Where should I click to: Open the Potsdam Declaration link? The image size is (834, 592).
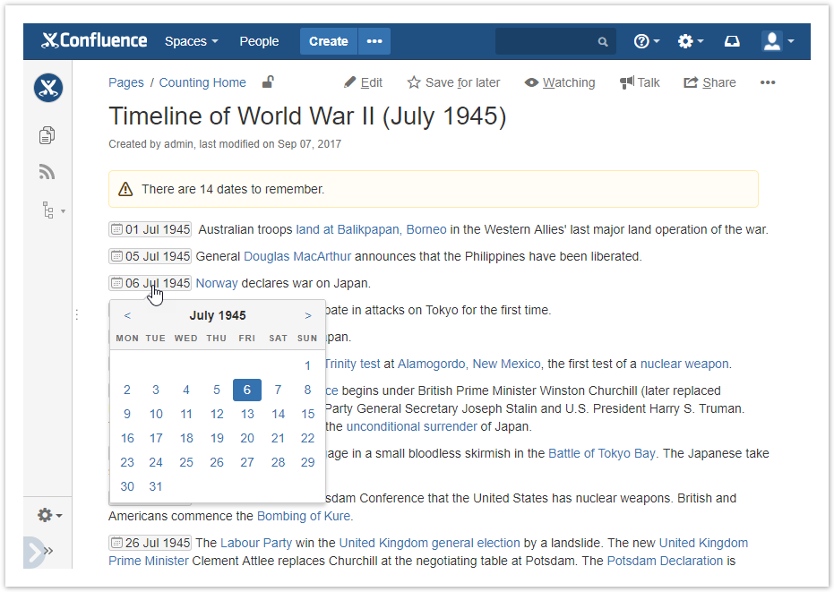(x=665, y=562)
